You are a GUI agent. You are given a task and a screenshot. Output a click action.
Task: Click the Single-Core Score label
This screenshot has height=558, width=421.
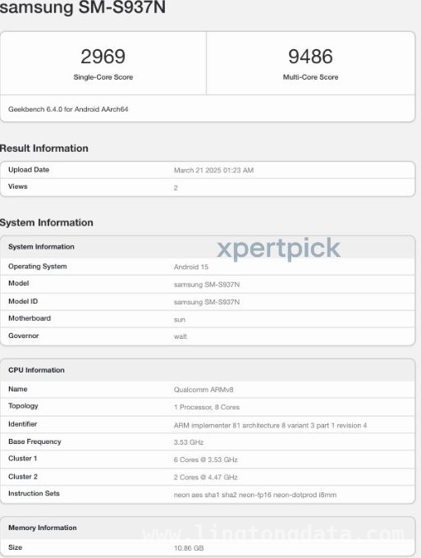[103, 77]
